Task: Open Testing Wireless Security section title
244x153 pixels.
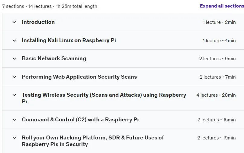Action: click(x=104, y=98)
